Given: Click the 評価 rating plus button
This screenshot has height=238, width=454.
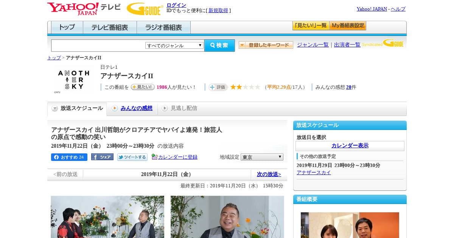Looking at the screenshot, I should (218, 87).
